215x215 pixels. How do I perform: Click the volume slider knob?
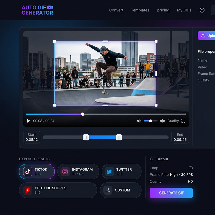(x=150, y=121)
